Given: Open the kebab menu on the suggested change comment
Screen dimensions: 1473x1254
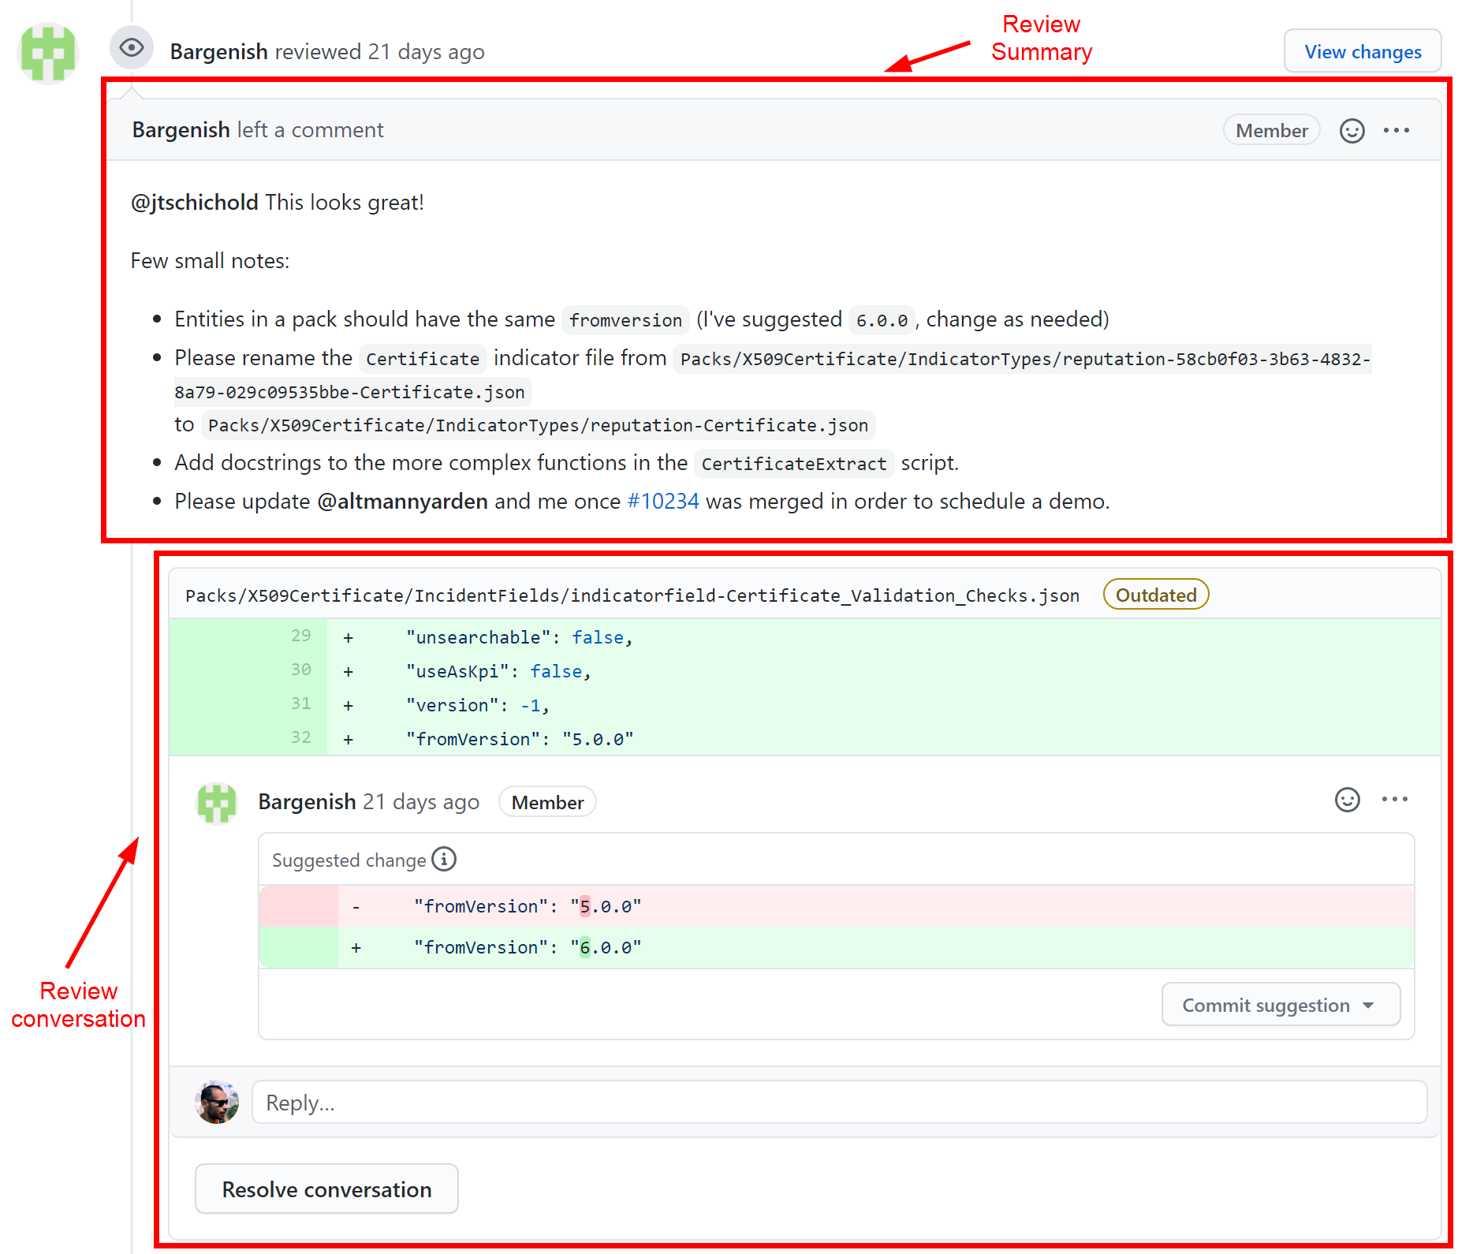Looking at the screenshot, I should 1395,799.
